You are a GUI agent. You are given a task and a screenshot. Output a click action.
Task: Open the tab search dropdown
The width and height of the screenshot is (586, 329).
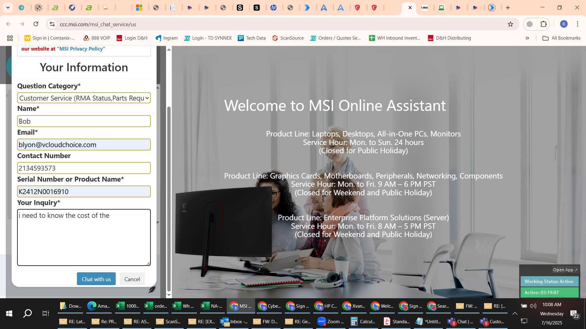point(8,8)
